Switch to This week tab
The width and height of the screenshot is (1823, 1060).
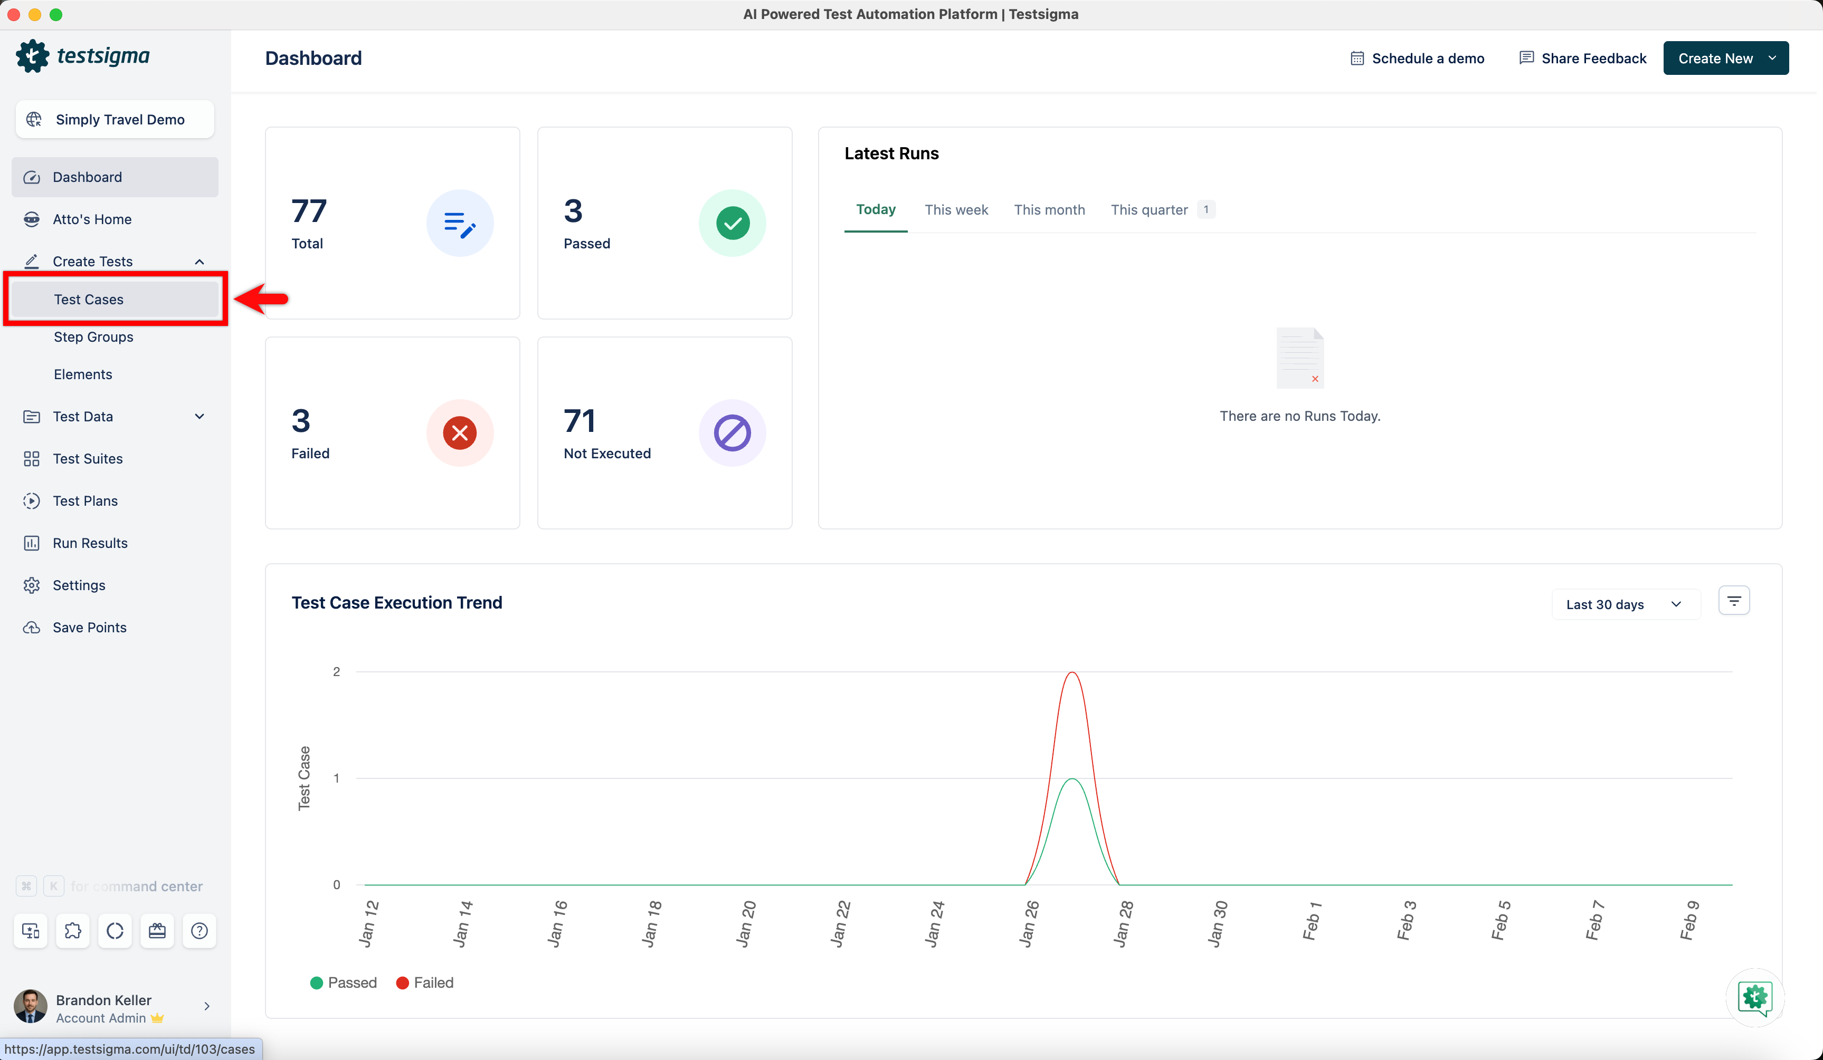pyautogui.click(x=956, y=210)
